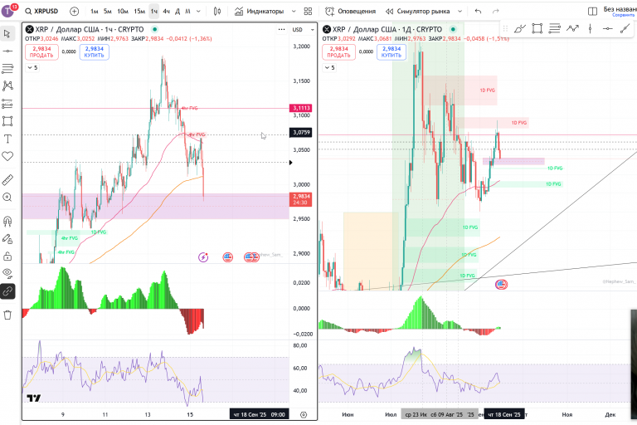637x425 pixels.
Task: Open the Fibonacci retracement tools in left sidebar
Action: [x=7, y=68]
